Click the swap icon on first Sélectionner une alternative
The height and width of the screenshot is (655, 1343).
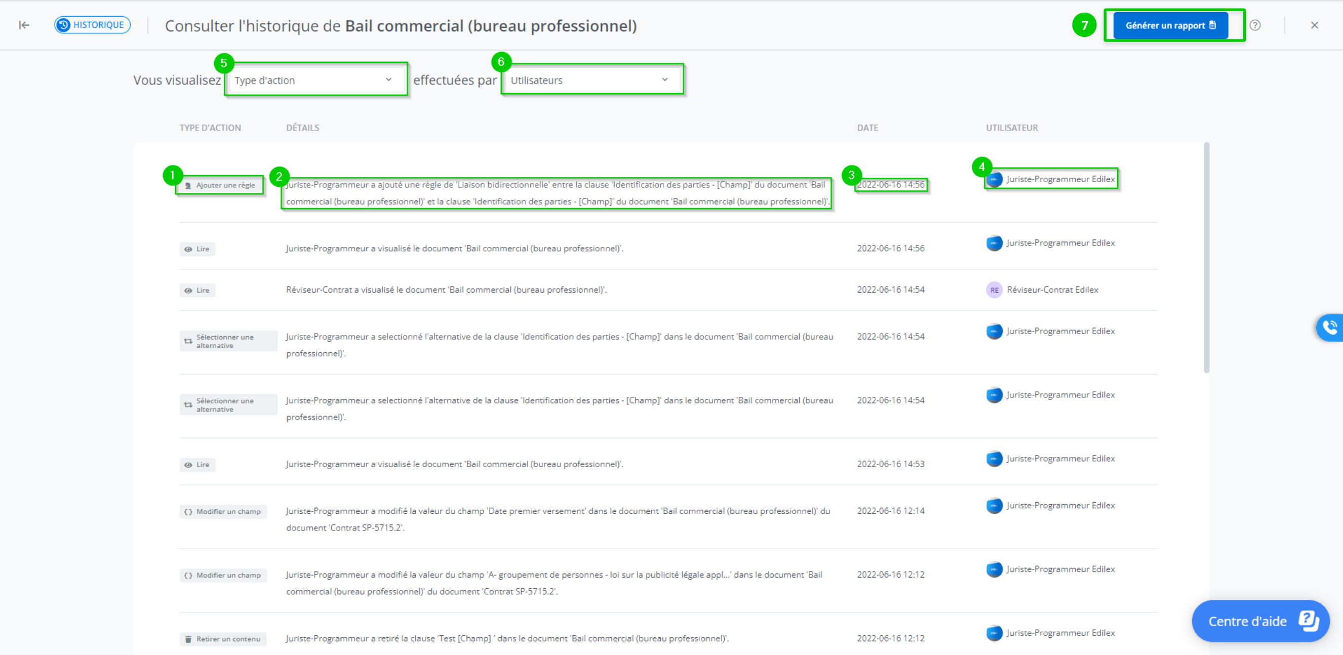[188, 341]
